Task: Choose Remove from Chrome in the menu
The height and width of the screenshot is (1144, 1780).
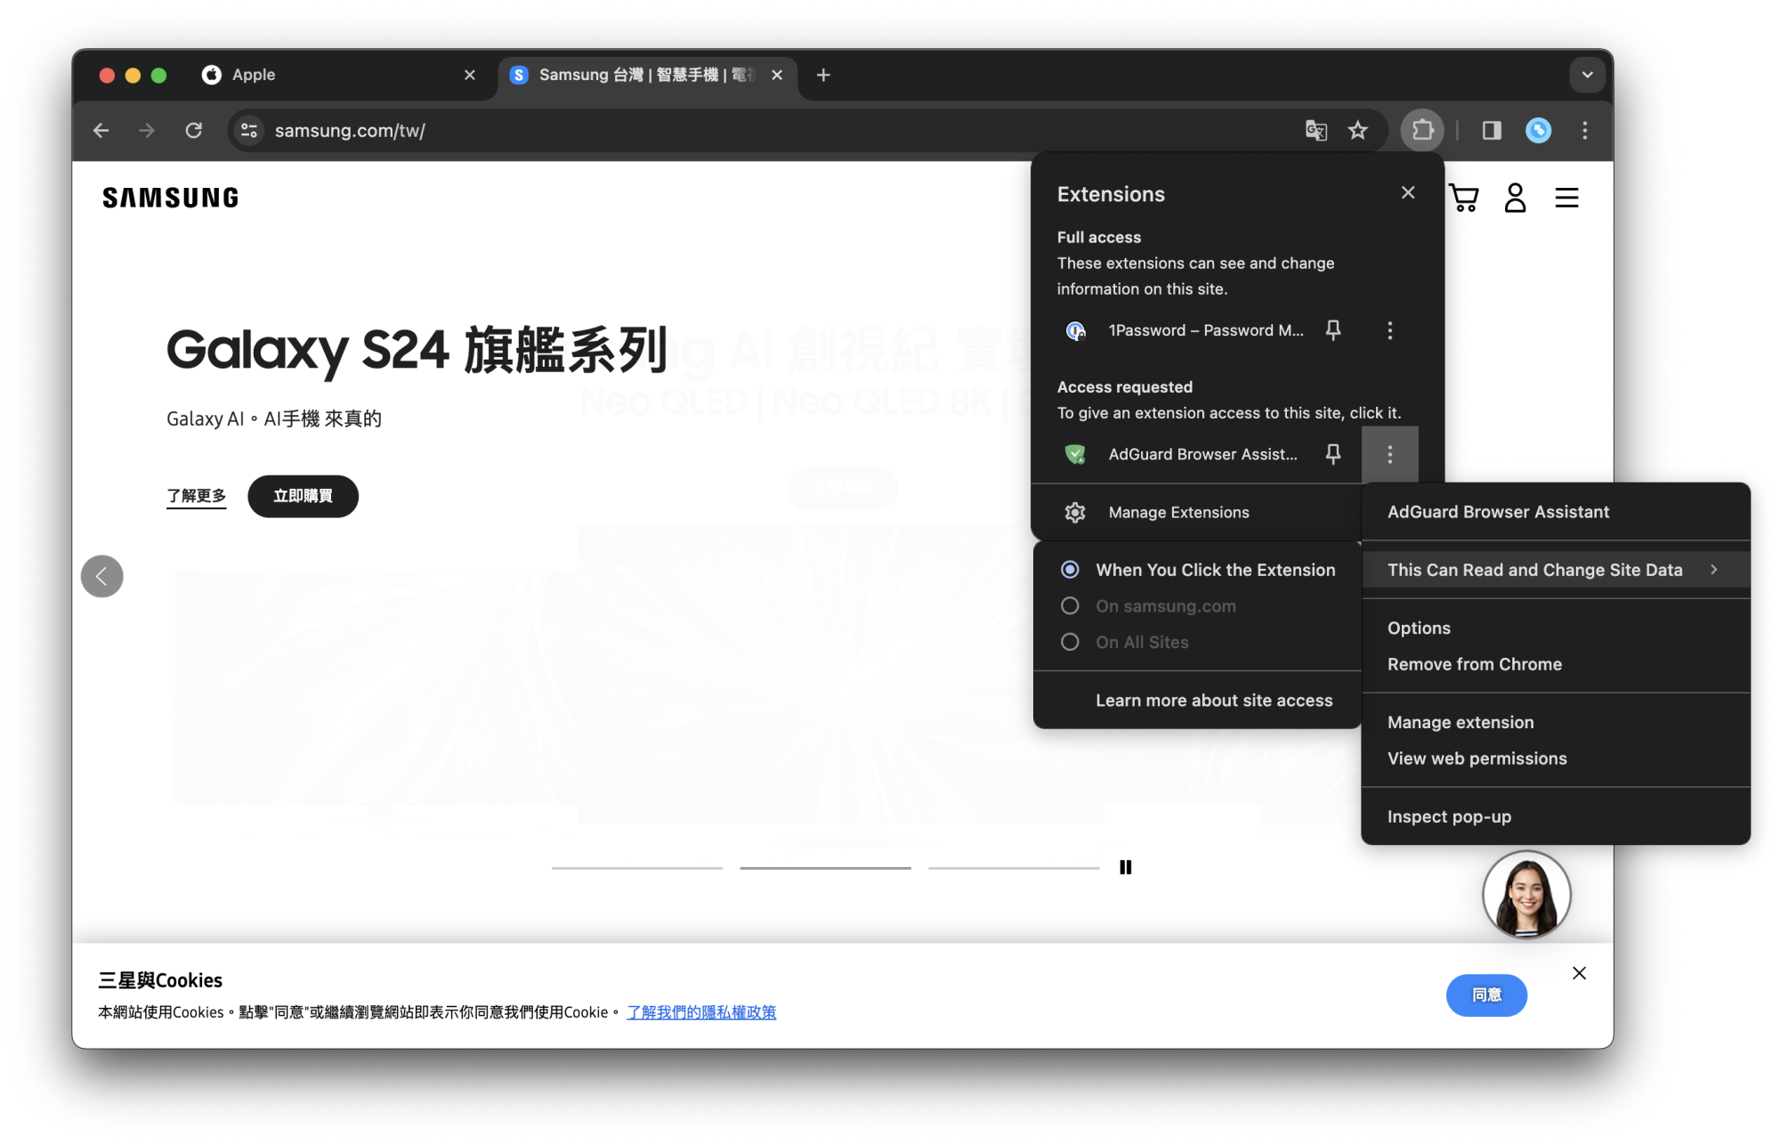Action: (x=1474, y=663)
